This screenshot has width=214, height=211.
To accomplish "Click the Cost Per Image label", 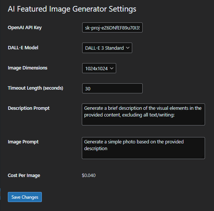I will tap(24, 176).
